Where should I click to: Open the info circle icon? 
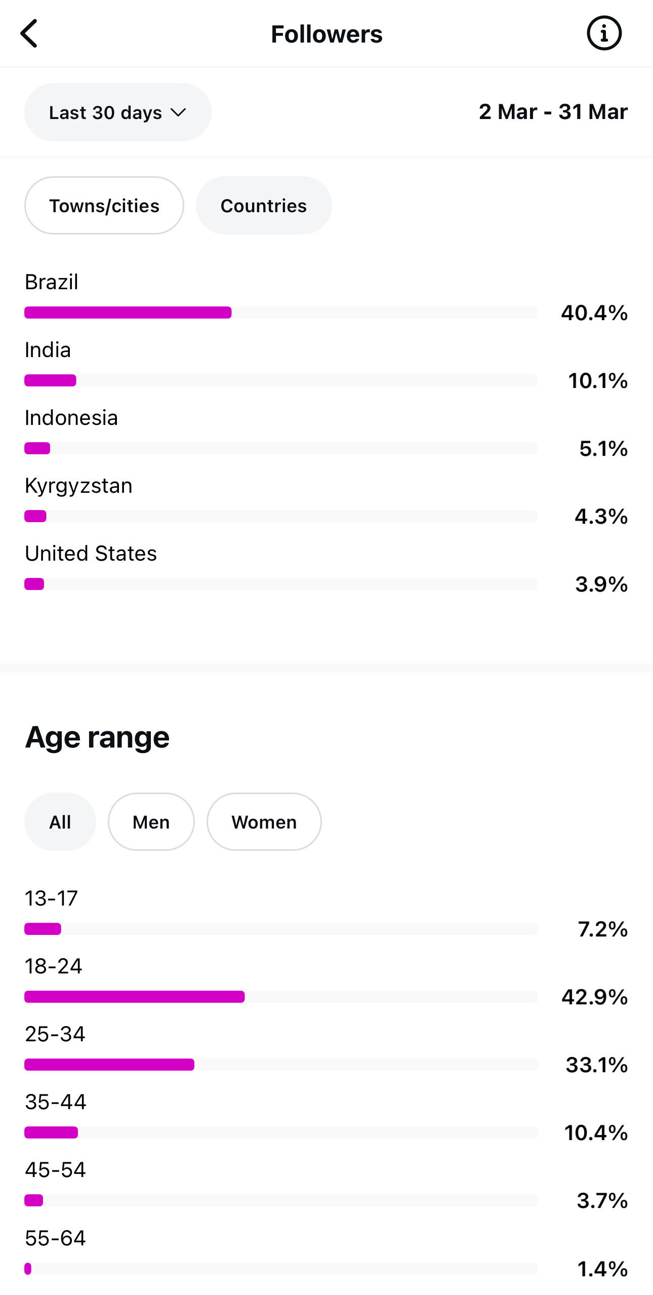tap(603, 33)
